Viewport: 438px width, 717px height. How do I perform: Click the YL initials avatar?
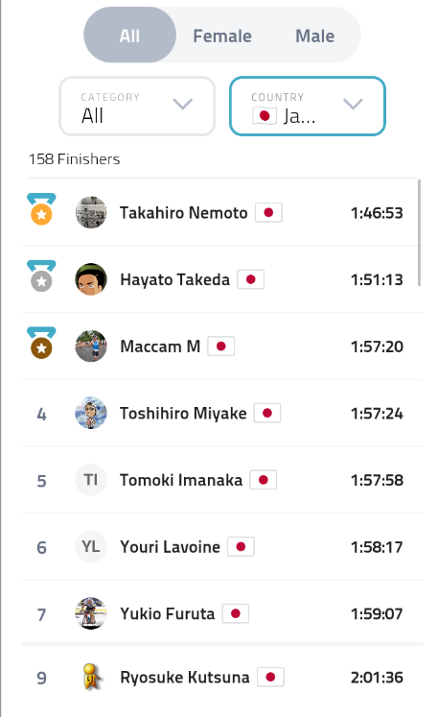91,546
